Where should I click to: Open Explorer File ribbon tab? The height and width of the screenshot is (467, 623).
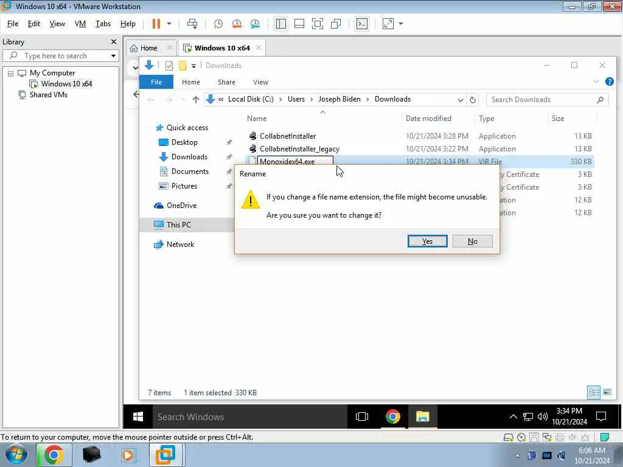[x=156, y=82]
